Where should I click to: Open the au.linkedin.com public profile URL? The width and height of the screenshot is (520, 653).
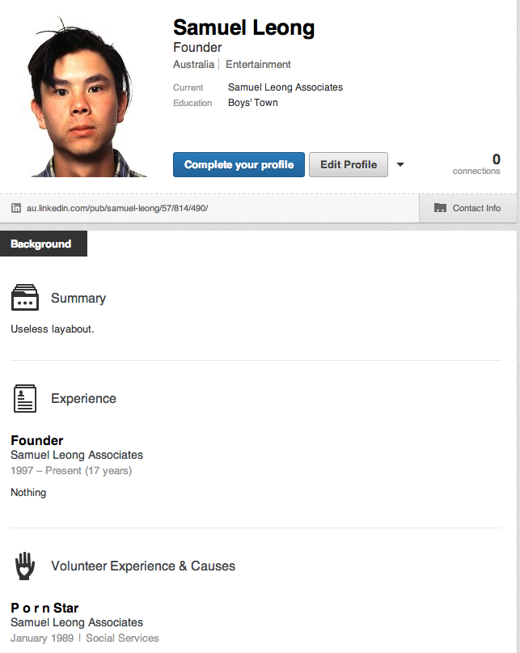coord(117,208)
